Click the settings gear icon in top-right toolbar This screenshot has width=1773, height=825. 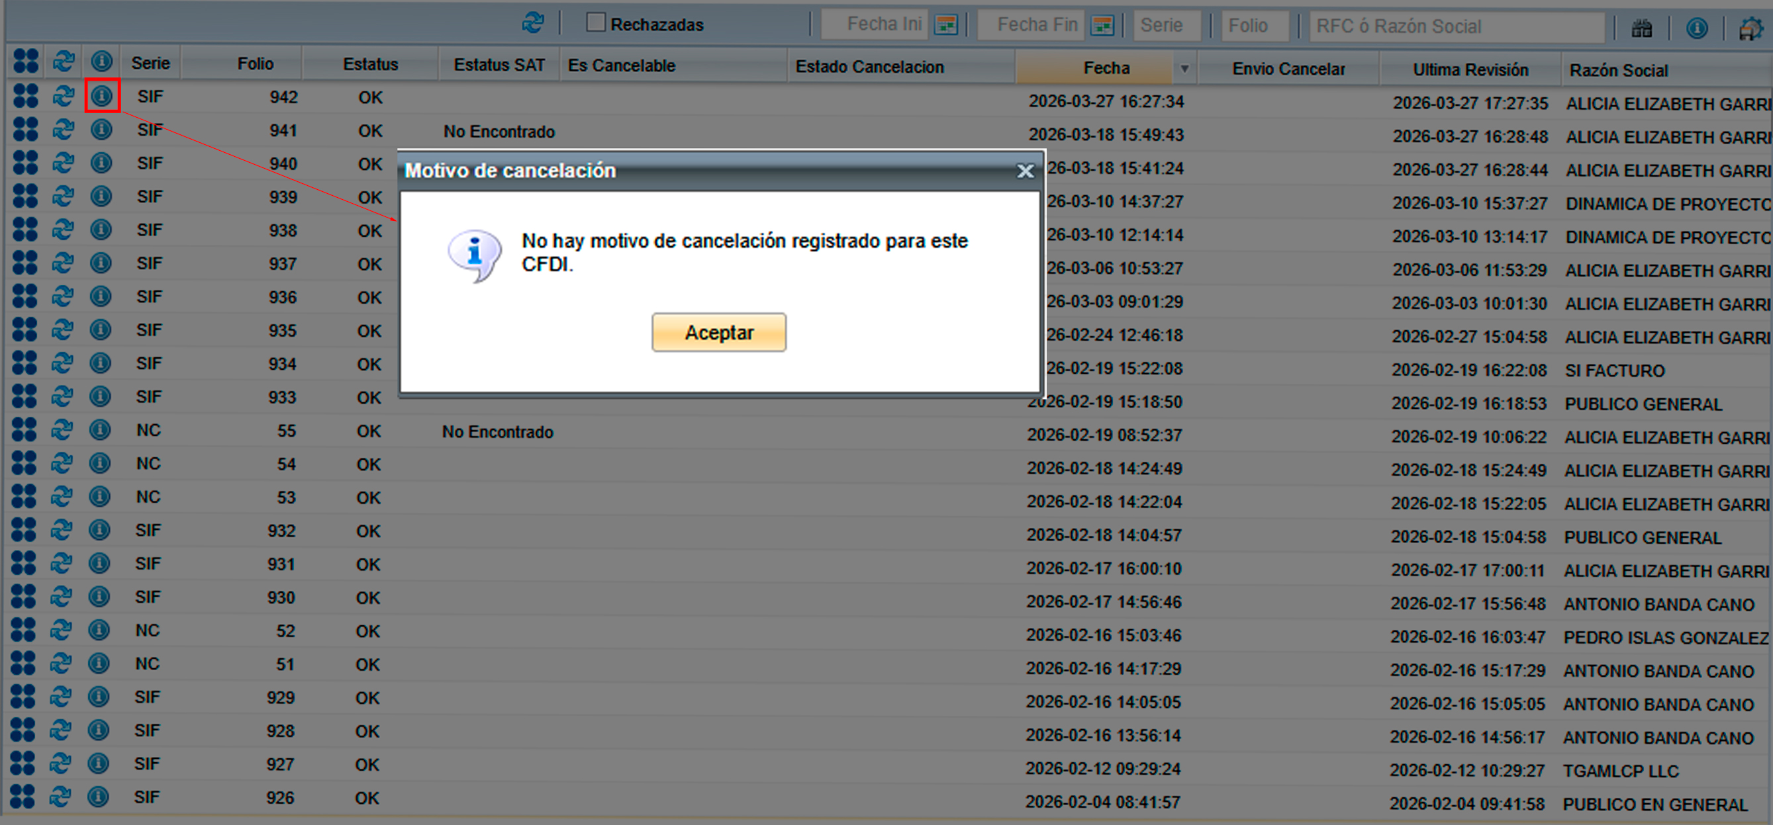tap(1750, 29)
